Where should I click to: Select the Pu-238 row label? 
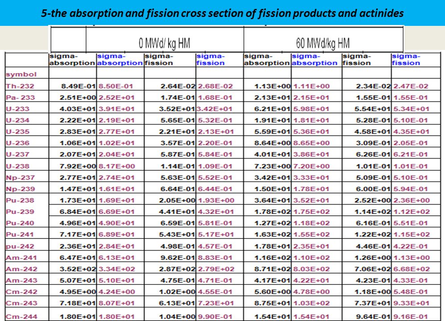point(20,200)
